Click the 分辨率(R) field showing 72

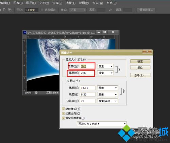coord(88,101)
